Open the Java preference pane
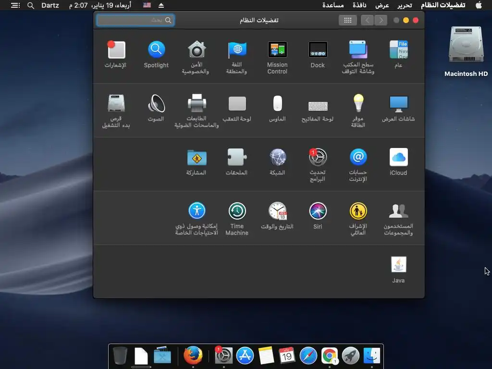The image size is (492, 369). [x=398, y=270]
